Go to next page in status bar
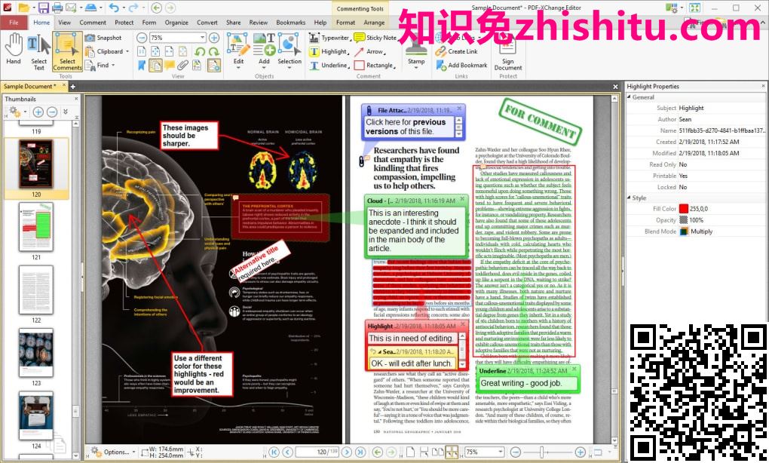 [x=347, y=452]
